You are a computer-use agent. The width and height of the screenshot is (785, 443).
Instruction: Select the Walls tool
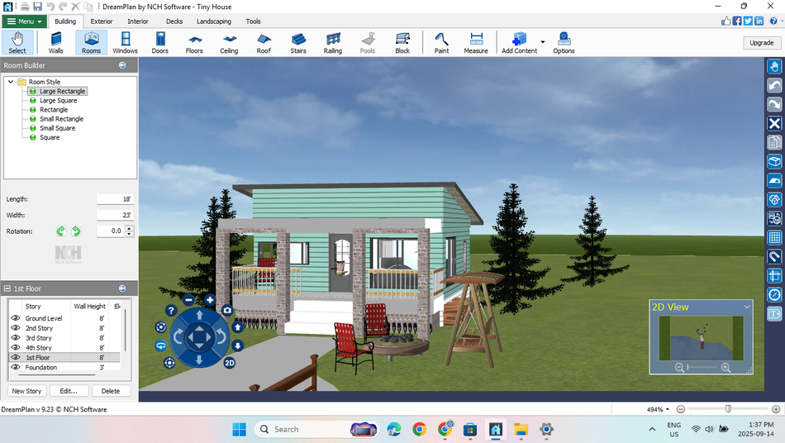click(55, 42)
